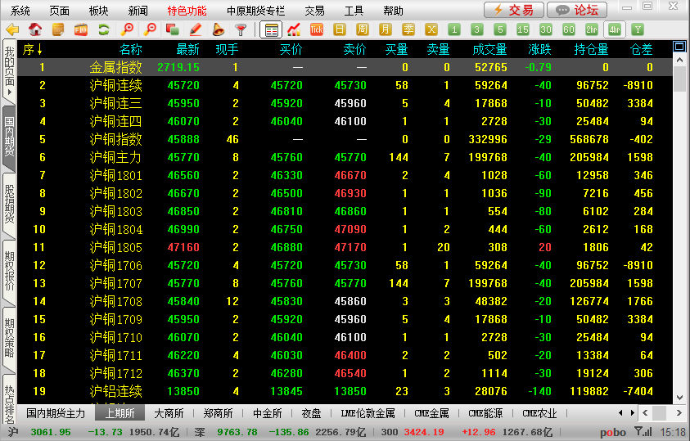Open the overlapping red-green squares icon
The height and width of the screenshot is (441, 690).
pyautogui.click(x=173, y=30)
